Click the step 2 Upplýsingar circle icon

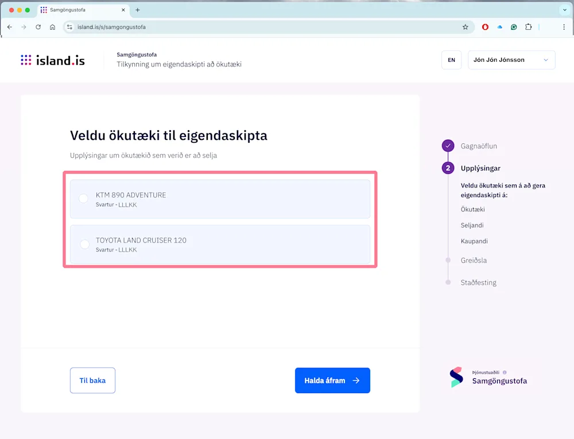coord(448,168)
